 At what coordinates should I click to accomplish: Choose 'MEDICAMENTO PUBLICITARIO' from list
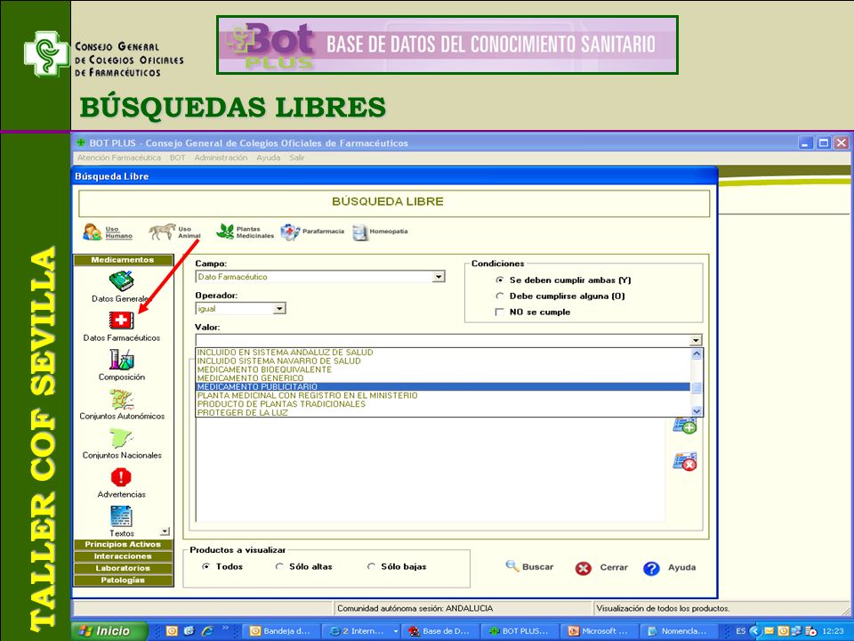click(x=443, y=386)
